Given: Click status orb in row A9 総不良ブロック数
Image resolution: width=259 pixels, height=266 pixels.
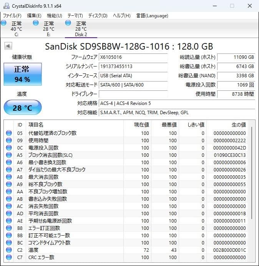Looking at the screenshot, I should (9, 184).
